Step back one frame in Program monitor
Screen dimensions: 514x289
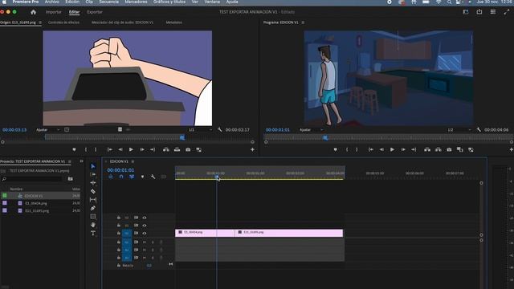(x=381, y=150)
